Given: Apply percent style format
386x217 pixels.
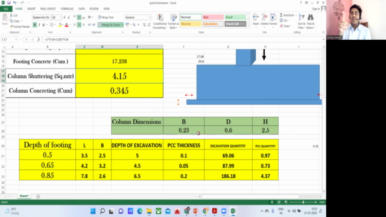Looking at the screenshot, I should pos(134,25).
